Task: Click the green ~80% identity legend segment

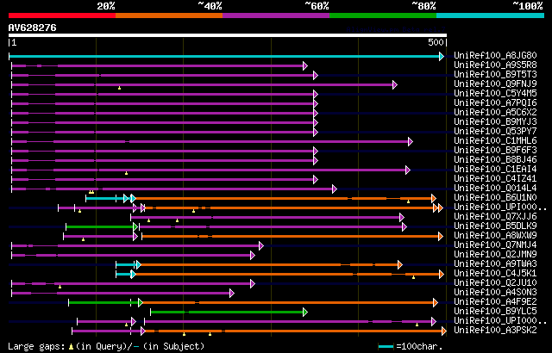Action: tap(383, 15)
